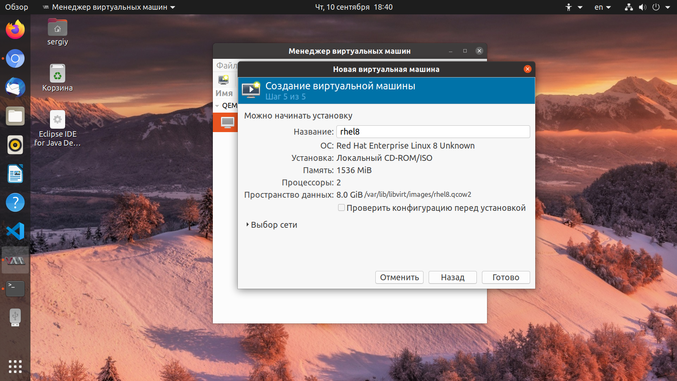Launch Eclipse IDE desktop icon
The height and width of the screenshot is (381, 677).
(x=58, y=129)
